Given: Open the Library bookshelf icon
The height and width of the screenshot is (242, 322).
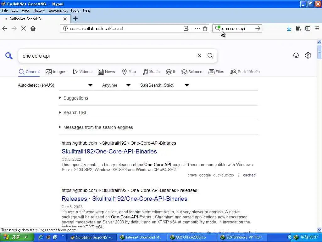Looking at the screenshot, I should point(298,28).
